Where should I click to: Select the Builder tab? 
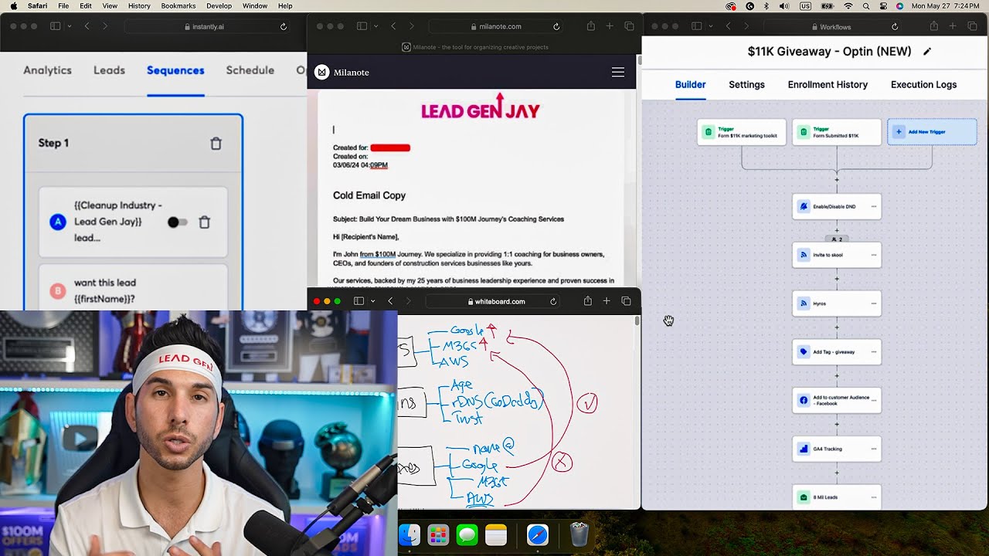pos(690,85)
